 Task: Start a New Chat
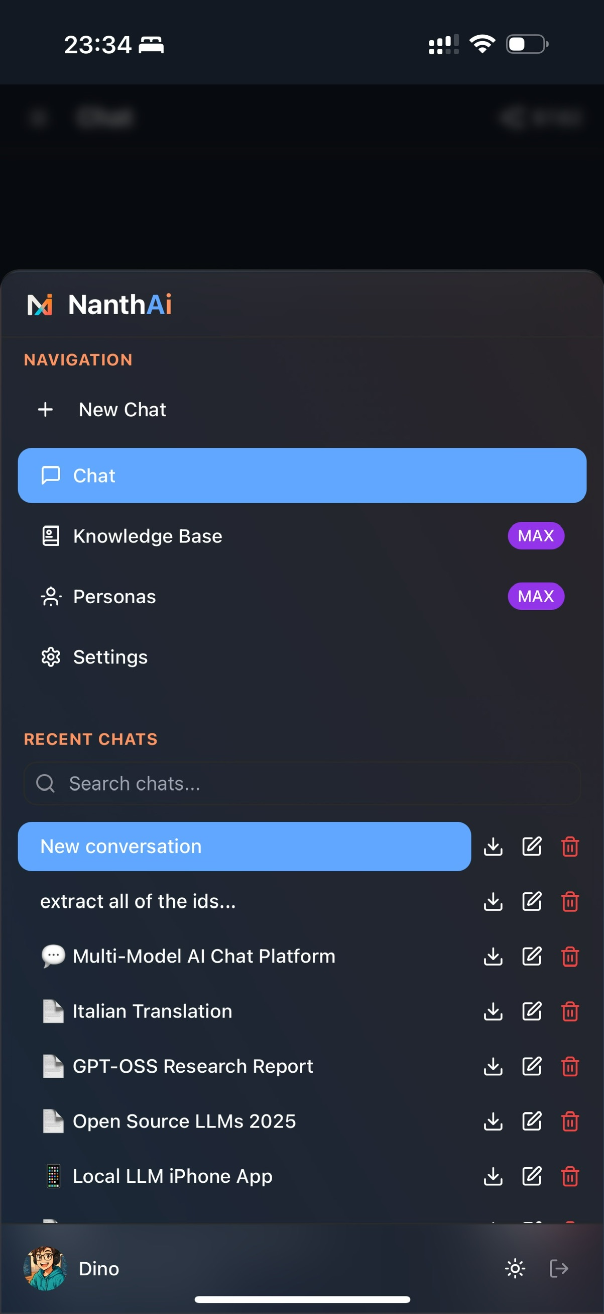pos(121,409)
